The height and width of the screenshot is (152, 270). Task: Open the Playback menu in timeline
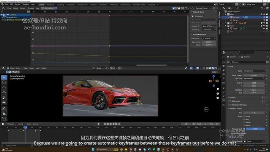[x=11, y=124]
